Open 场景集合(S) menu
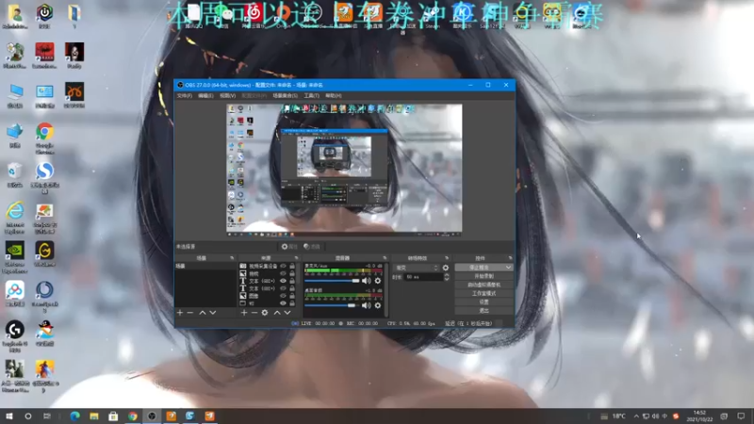 click(x=286, y=96)
